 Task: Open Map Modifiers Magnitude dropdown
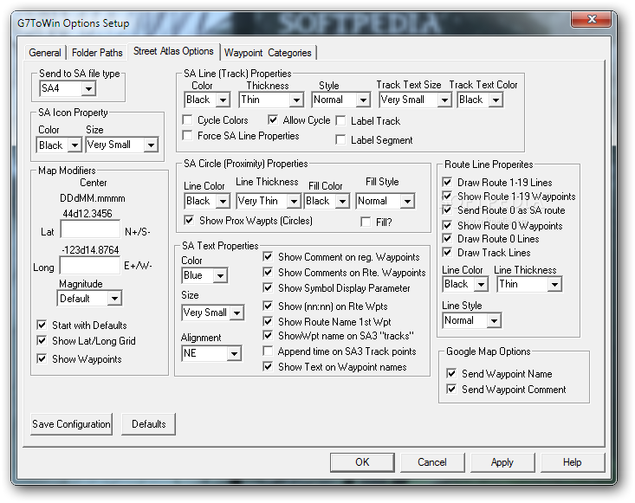click(x=89, y=299)
